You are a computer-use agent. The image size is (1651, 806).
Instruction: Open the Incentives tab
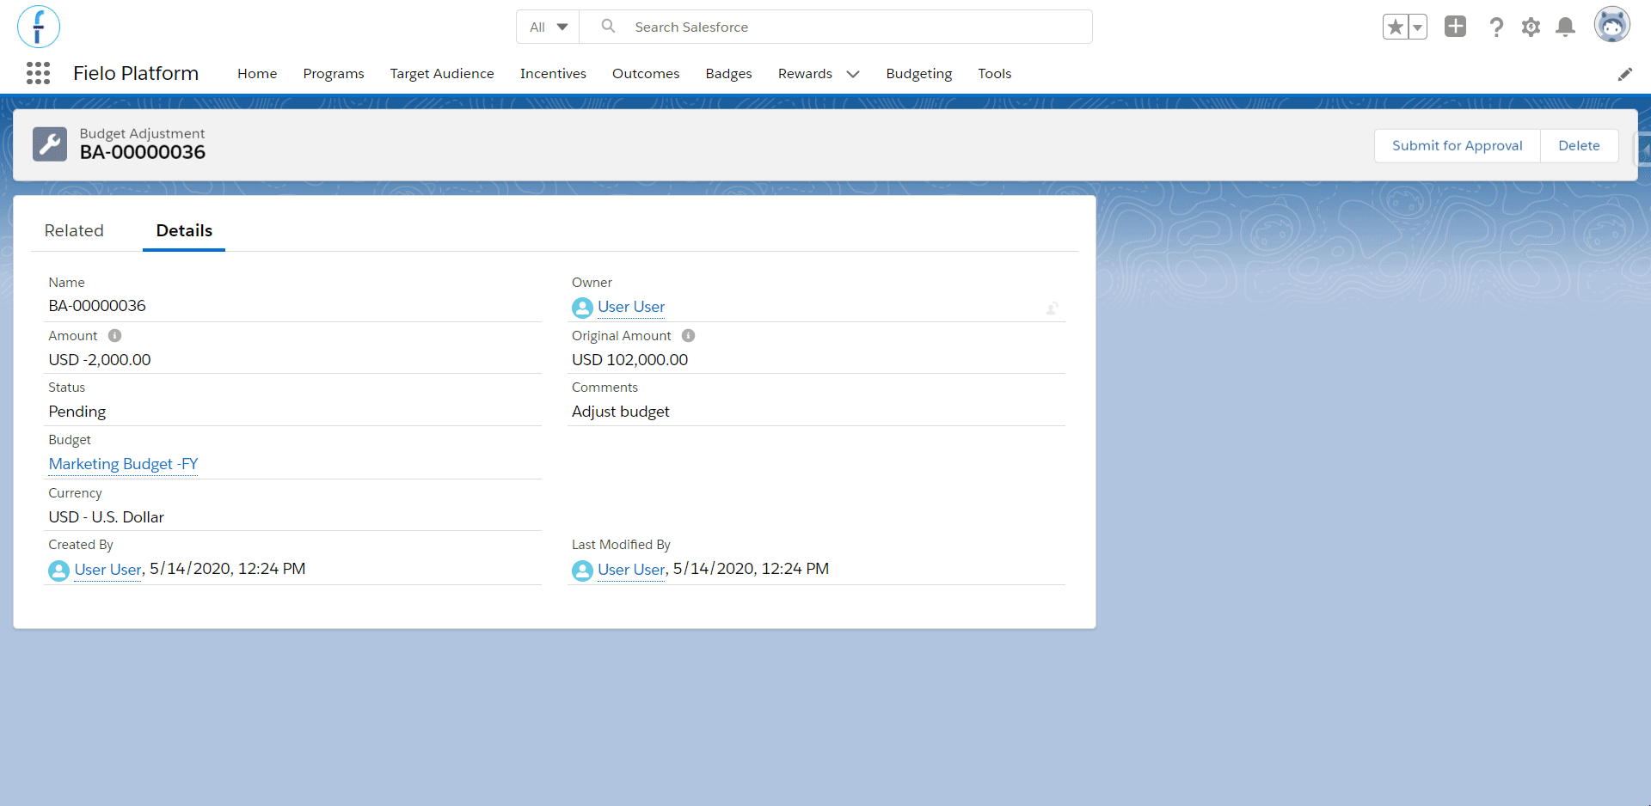[553, 74]
